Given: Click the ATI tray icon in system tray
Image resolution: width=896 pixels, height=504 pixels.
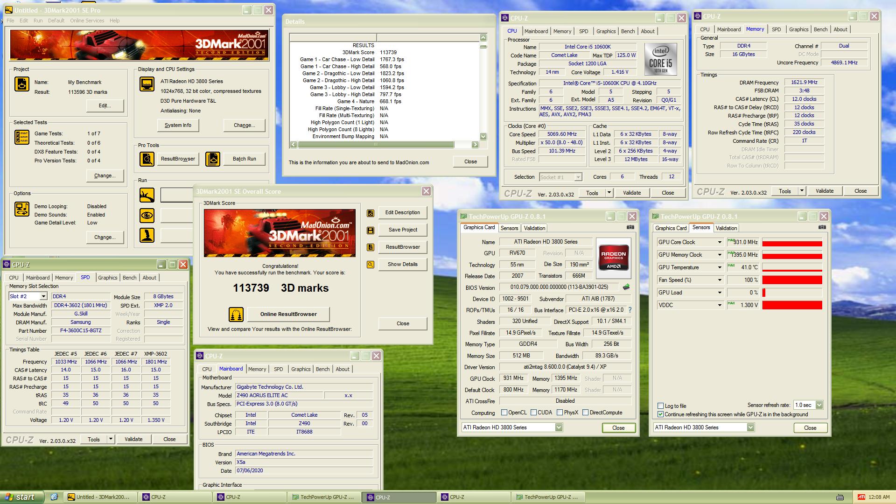Looking at the screenshot, I should pyautogui.click(x=861, y=497).
